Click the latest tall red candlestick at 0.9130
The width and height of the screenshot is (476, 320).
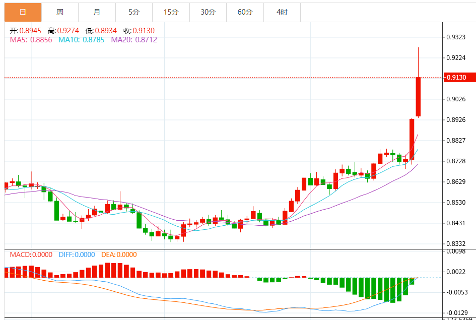(x=418, y=97)
